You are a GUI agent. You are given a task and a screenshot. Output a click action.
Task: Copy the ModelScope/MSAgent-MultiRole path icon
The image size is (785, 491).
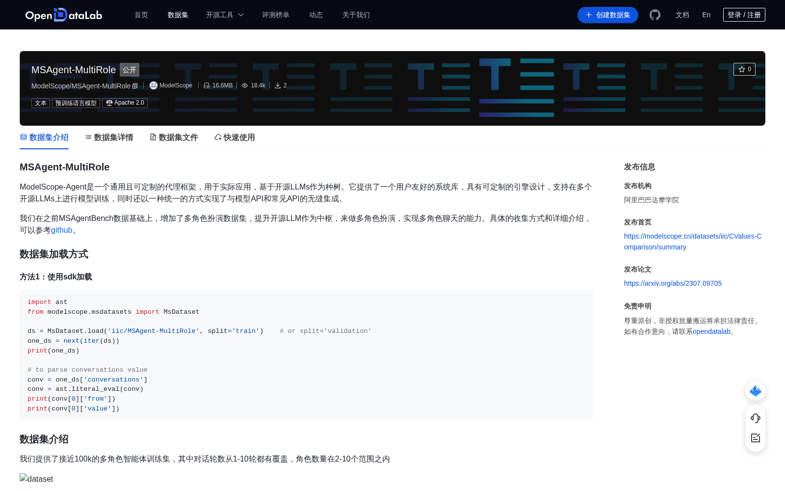click(135, 86)
